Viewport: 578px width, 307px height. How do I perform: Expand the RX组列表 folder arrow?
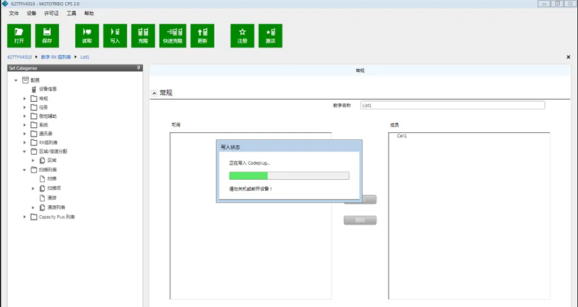[x=25, y=143]
